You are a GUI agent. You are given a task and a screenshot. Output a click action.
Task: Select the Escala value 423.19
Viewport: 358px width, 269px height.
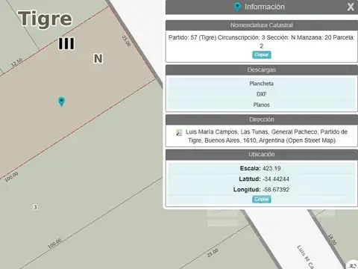[x=271, y=168]
